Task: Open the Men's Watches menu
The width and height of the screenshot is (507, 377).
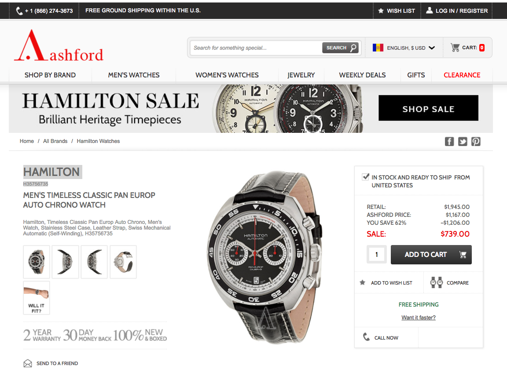Action: pyautogui.click(x=133, y=75)
